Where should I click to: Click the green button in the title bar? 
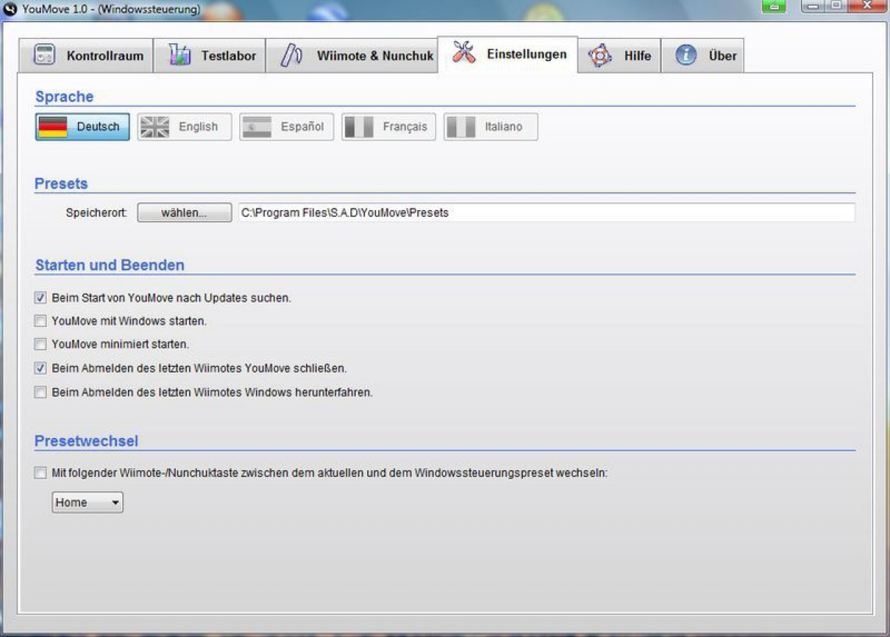click(x=774, y=6)
